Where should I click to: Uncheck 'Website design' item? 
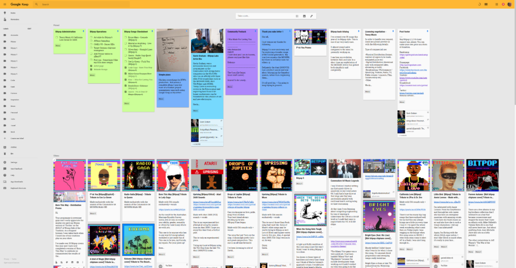click(x=91, y=70)
